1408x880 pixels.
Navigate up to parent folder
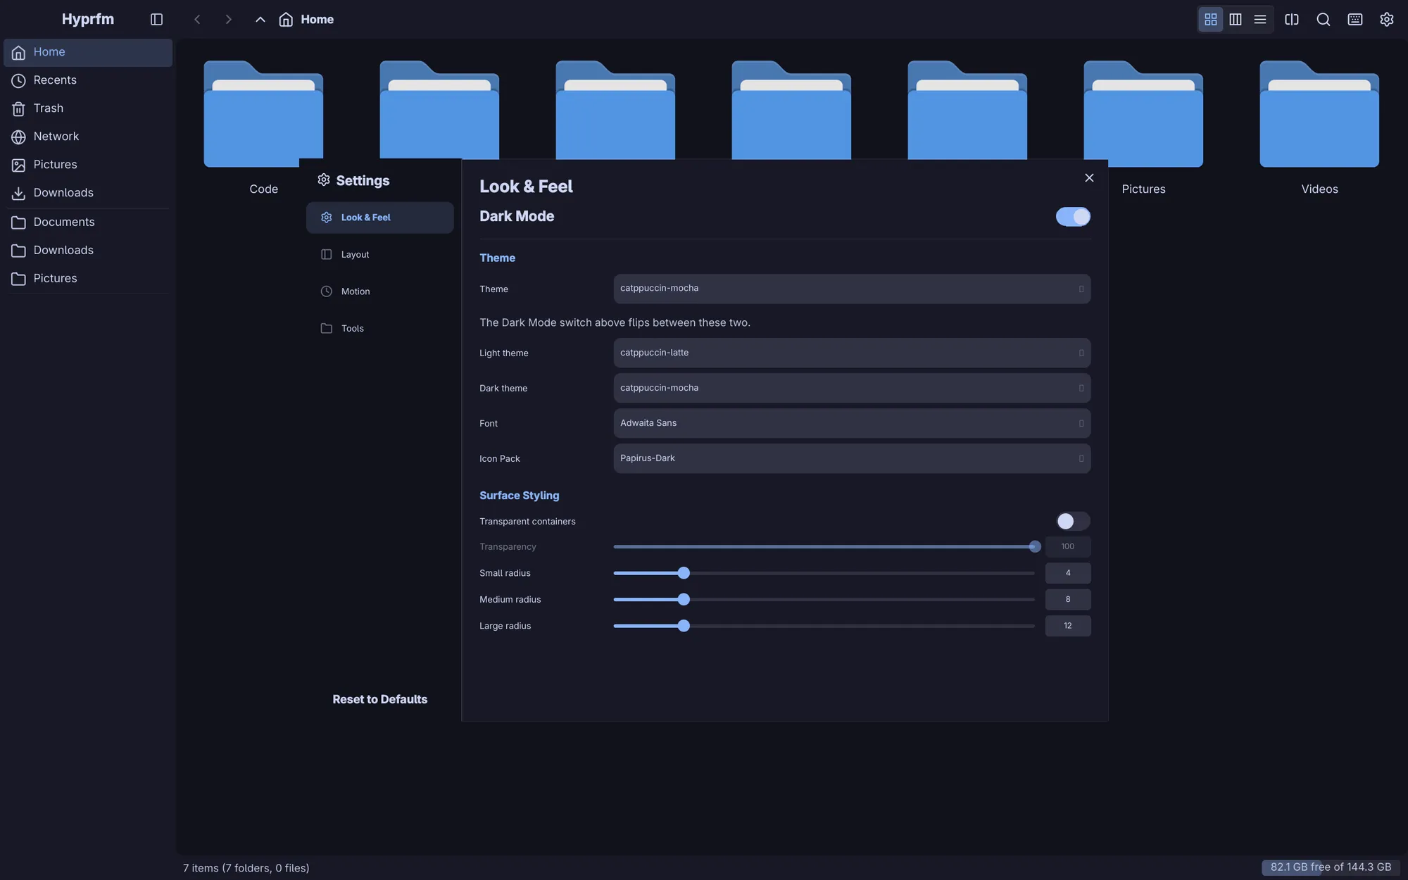click(260, 20)
